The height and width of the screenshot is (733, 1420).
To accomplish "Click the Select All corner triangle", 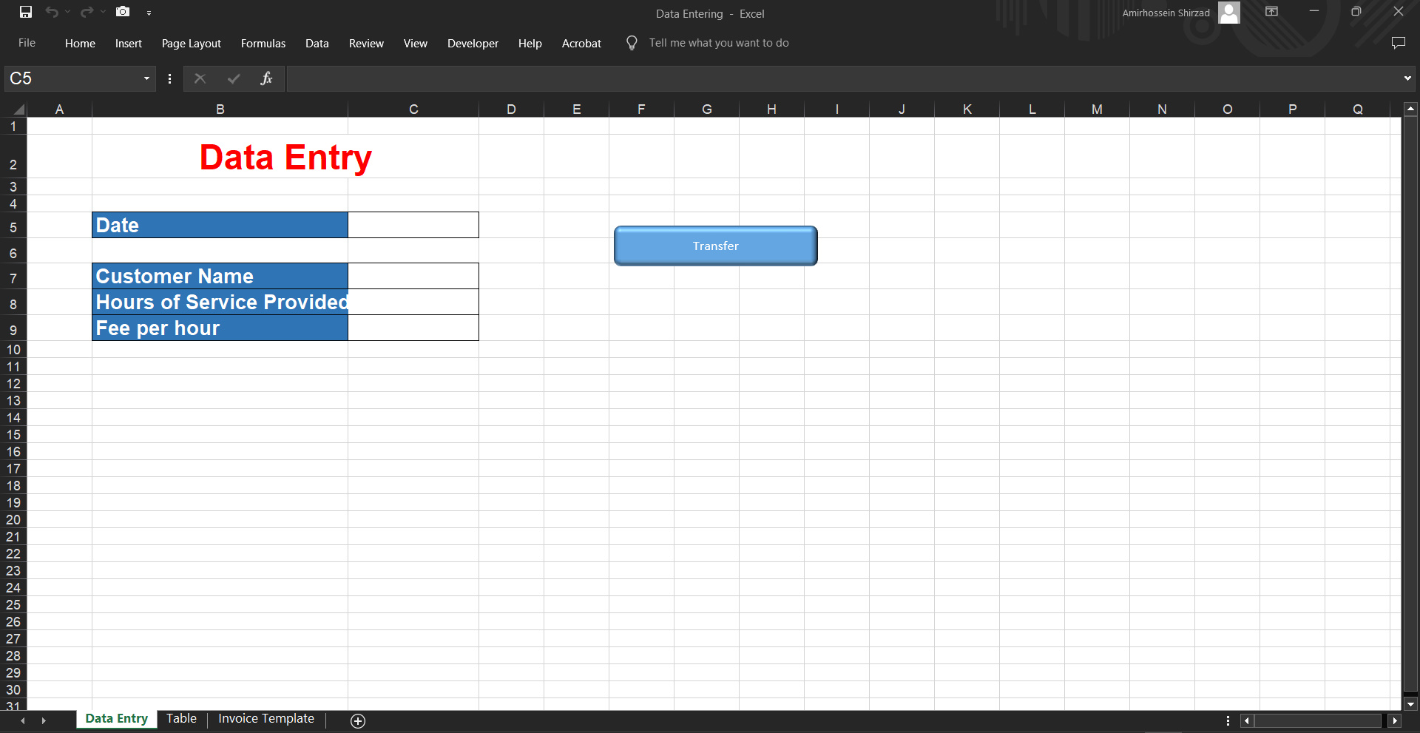I will click(18, 109).
